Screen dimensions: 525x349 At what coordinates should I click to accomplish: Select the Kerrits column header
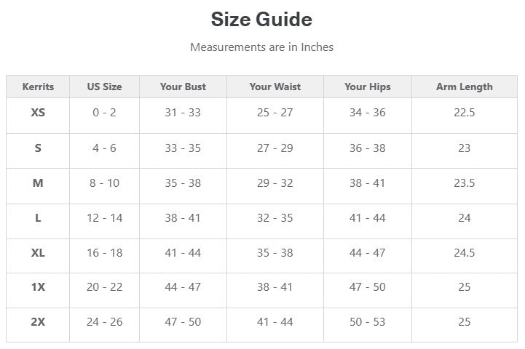38,87
